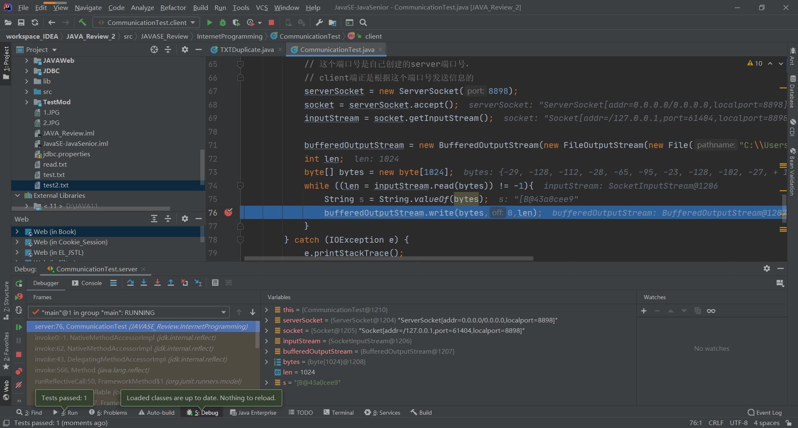This screenshot has height=428, width=798.
Task: Click the Open folder icon
Action: pos(8,22)
